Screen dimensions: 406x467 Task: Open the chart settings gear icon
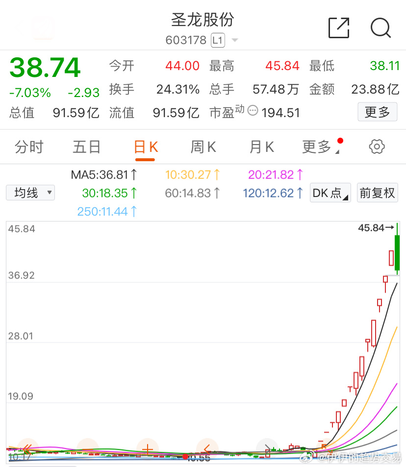[x=376, y=147]
